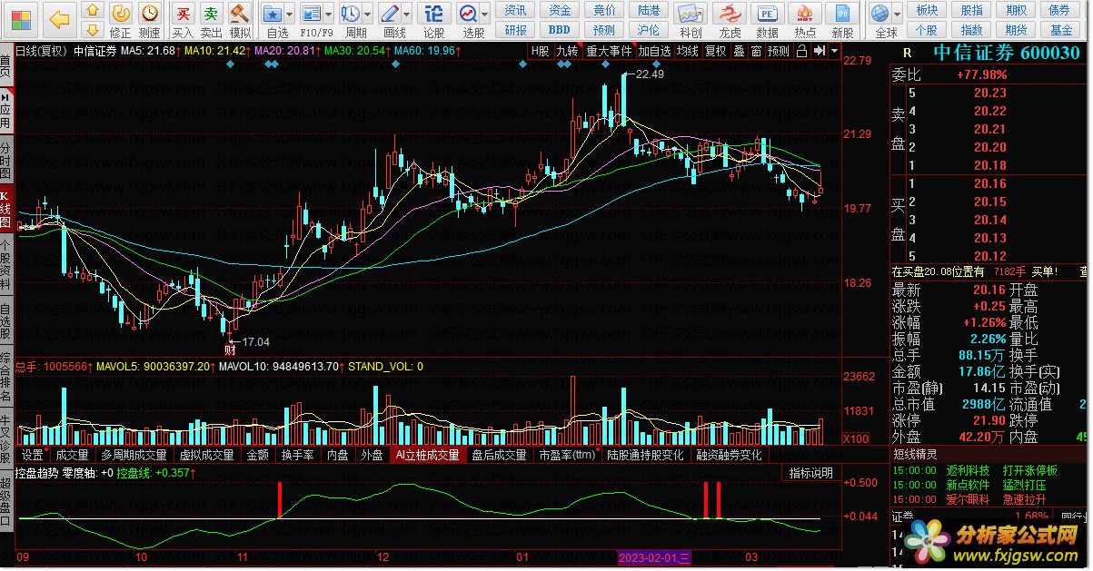
Task: Open the F10/F9 company info icon
Action: (x=312, y=13)
